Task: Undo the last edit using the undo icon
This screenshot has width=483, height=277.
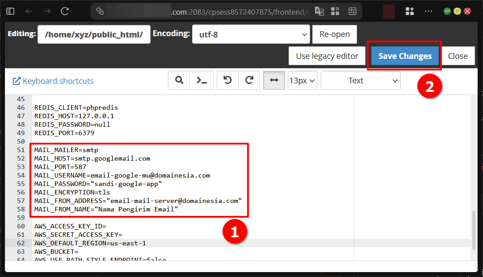Action: pyautogui.click(x=227, y=80)
